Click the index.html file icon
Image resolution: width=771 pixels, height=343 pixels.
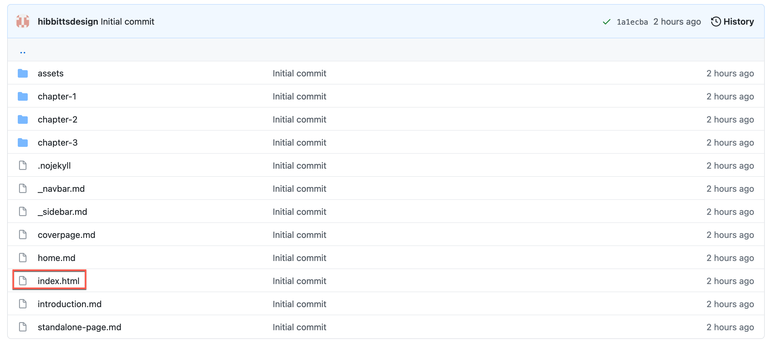point(23,281)
